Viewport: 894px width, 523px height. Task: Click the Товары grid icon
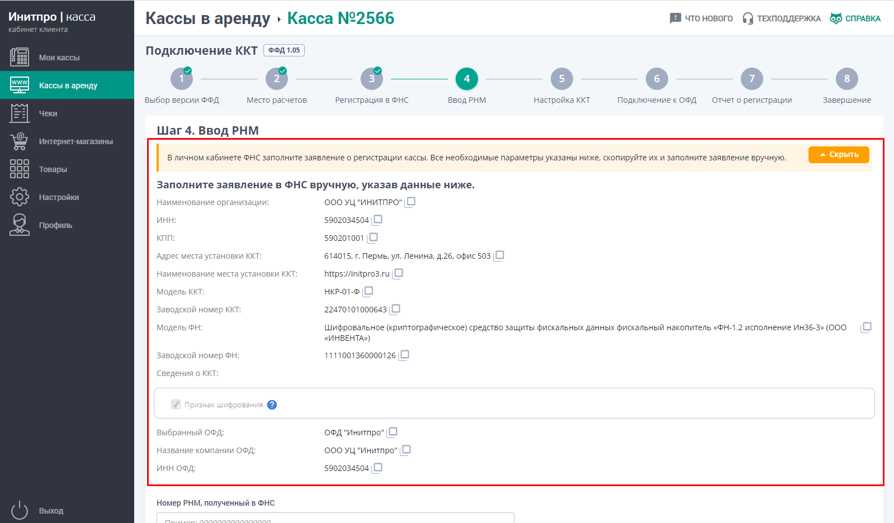point(20,169)
